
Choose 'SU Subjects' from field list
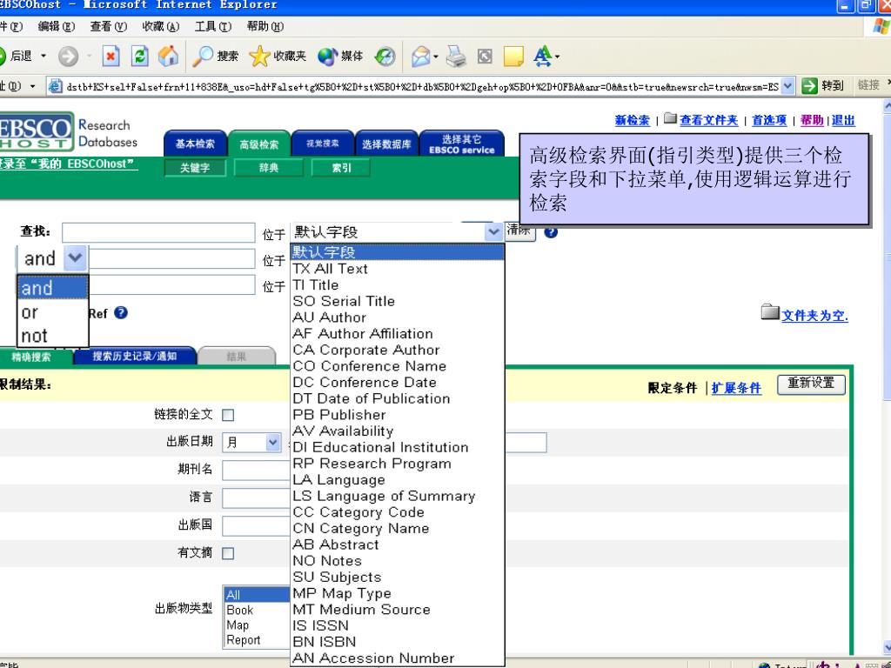point(337,578)
